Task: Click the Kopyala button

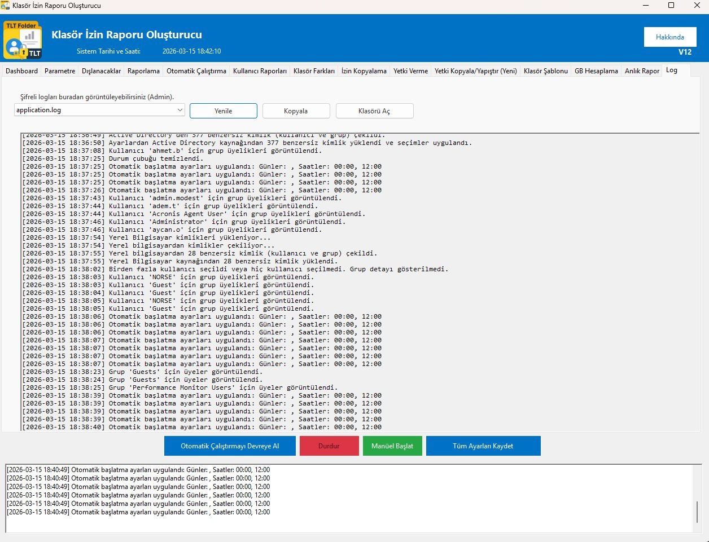Action: click(296, 111)
